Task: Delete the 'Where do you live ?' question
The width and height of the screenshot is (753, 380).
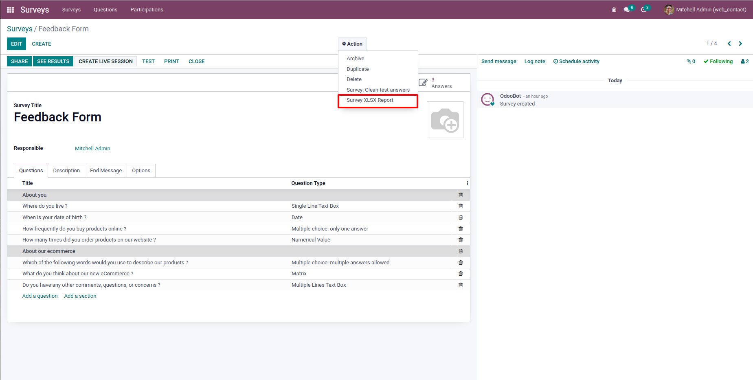Action: (x=461, y=206)
